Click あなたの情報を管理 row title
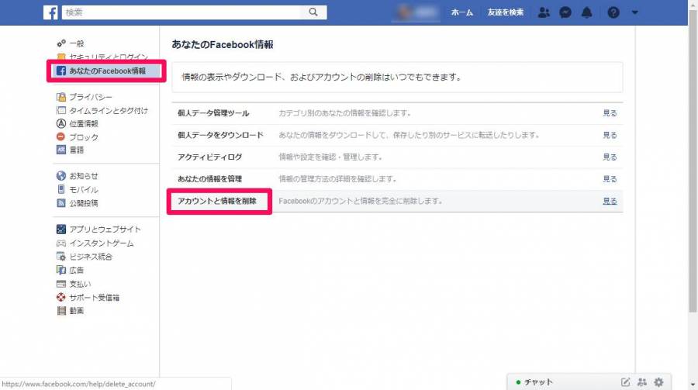Image resolution: width=698 pixels, height=390 pixels. click(209, 179)
